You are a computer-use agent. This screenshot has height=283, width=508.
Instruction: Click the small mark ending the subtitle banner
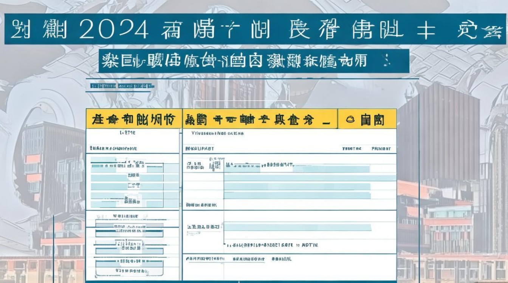386,60
